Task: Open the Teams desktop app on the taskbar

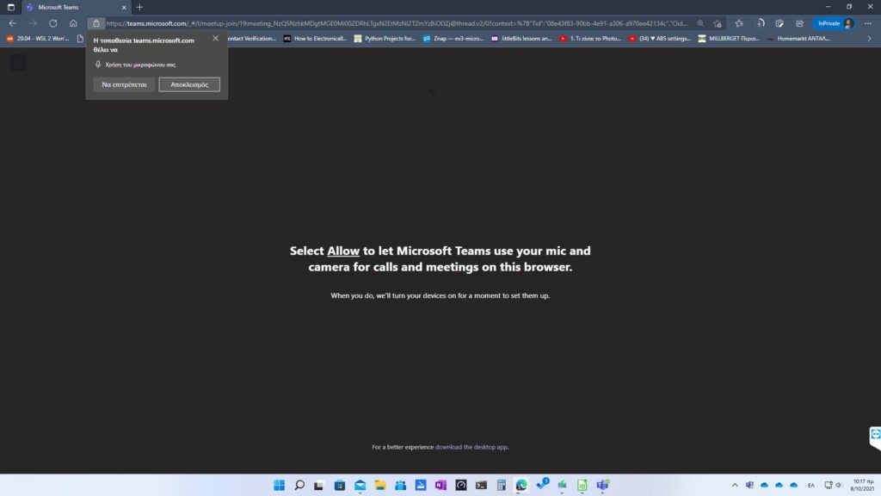Action: [x=602, y=485]
